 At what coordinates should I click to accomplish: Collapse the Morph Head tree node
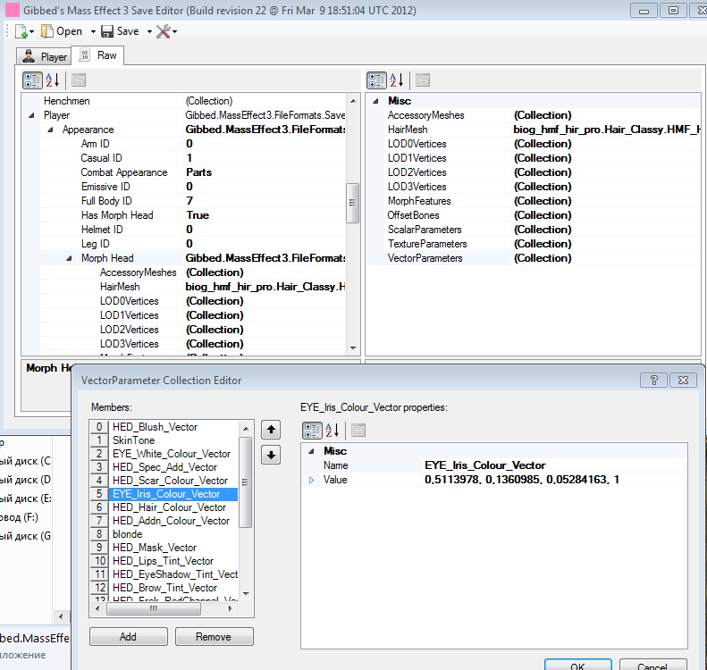(69, 258)
